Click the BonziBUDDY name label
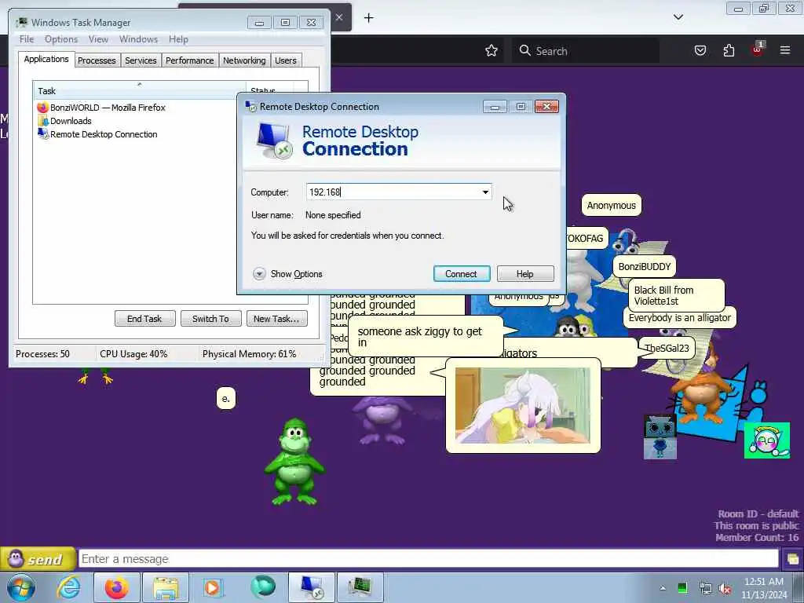Image resolution: width=804 pixels, height=603 pixels. 645,267
